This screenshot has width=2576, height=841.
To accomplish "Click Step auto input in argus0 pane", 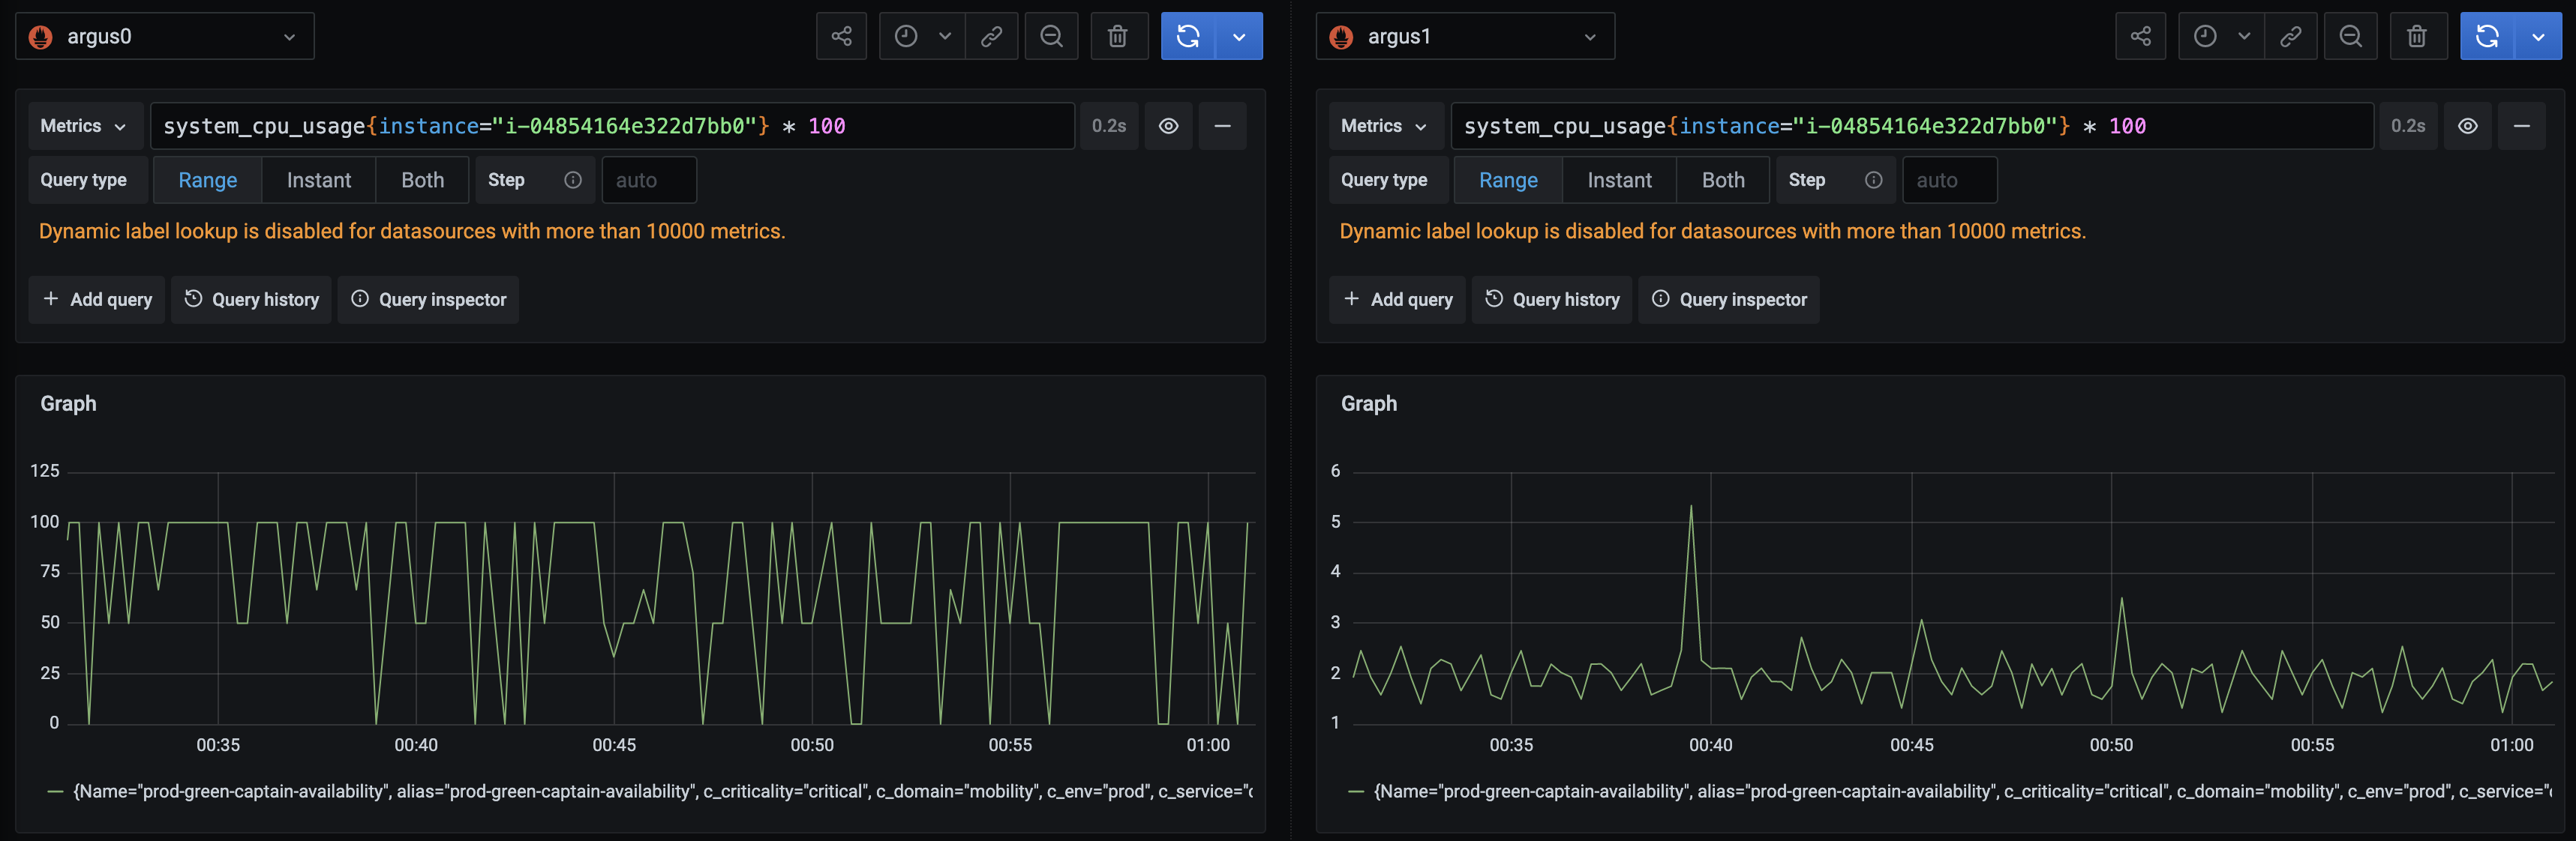I will click(x=648, y=181).
